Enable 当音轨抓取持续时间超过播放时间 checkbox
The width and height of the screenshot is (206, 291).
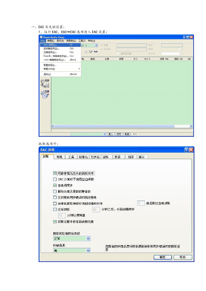click(55, 204)
